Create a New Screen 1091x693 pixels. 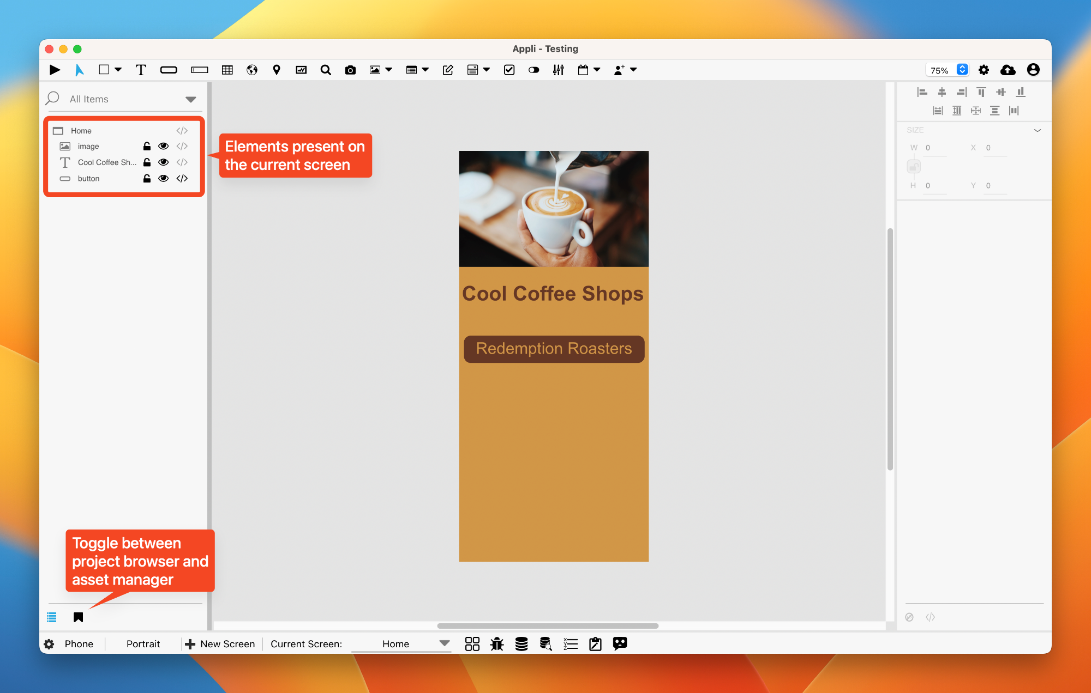coord(220,644)
